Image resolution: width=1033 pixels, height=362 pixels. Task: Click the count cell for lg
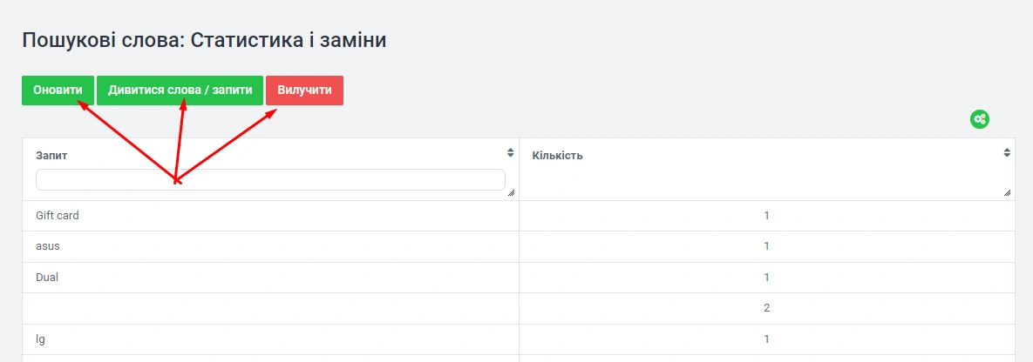(x=766, y=339)
